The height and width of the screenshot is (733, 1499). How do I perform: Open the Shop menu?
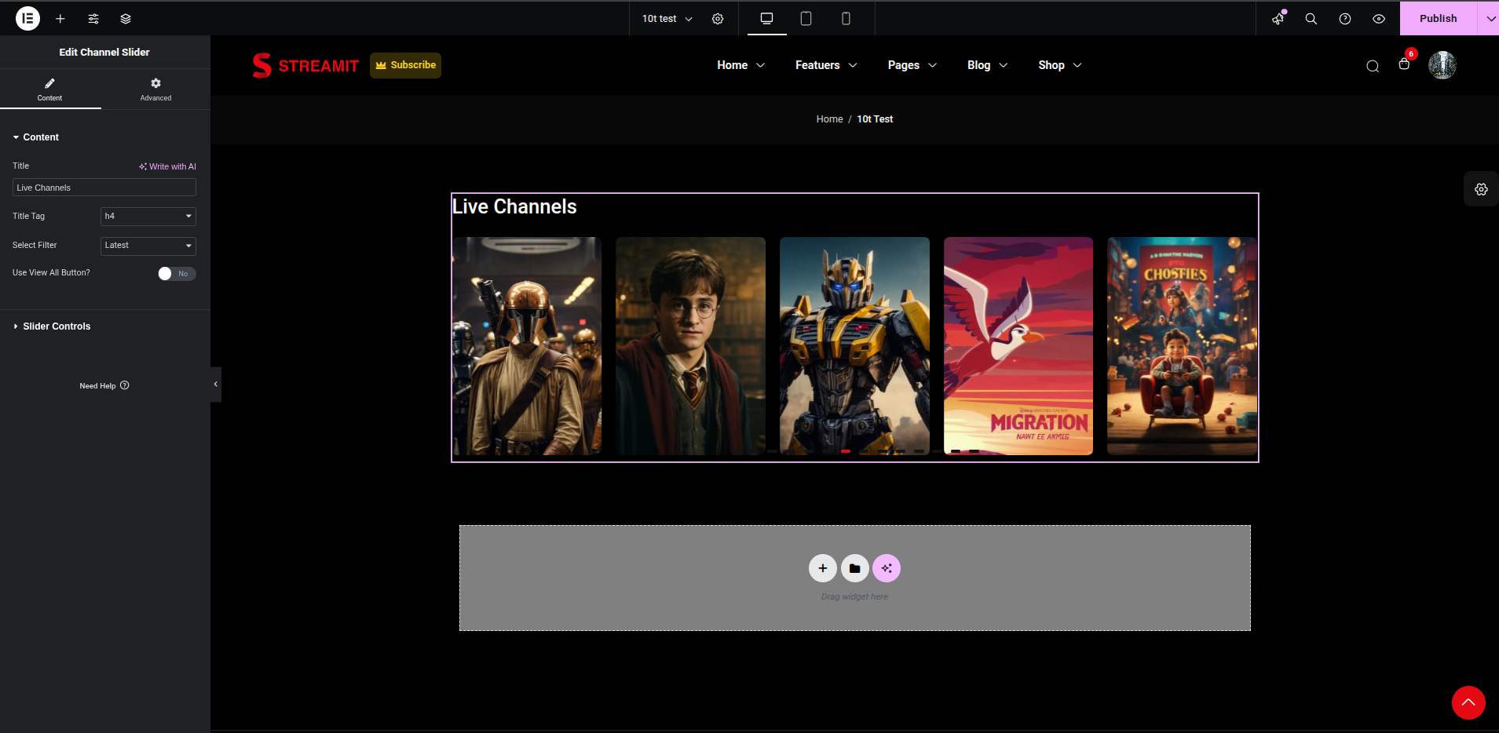click(1060, 65)
